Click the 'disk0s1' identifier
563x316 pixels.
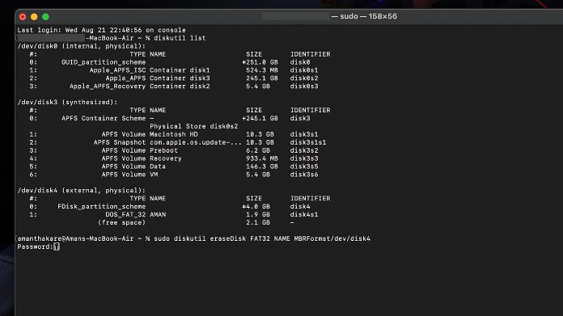[304, 70]
